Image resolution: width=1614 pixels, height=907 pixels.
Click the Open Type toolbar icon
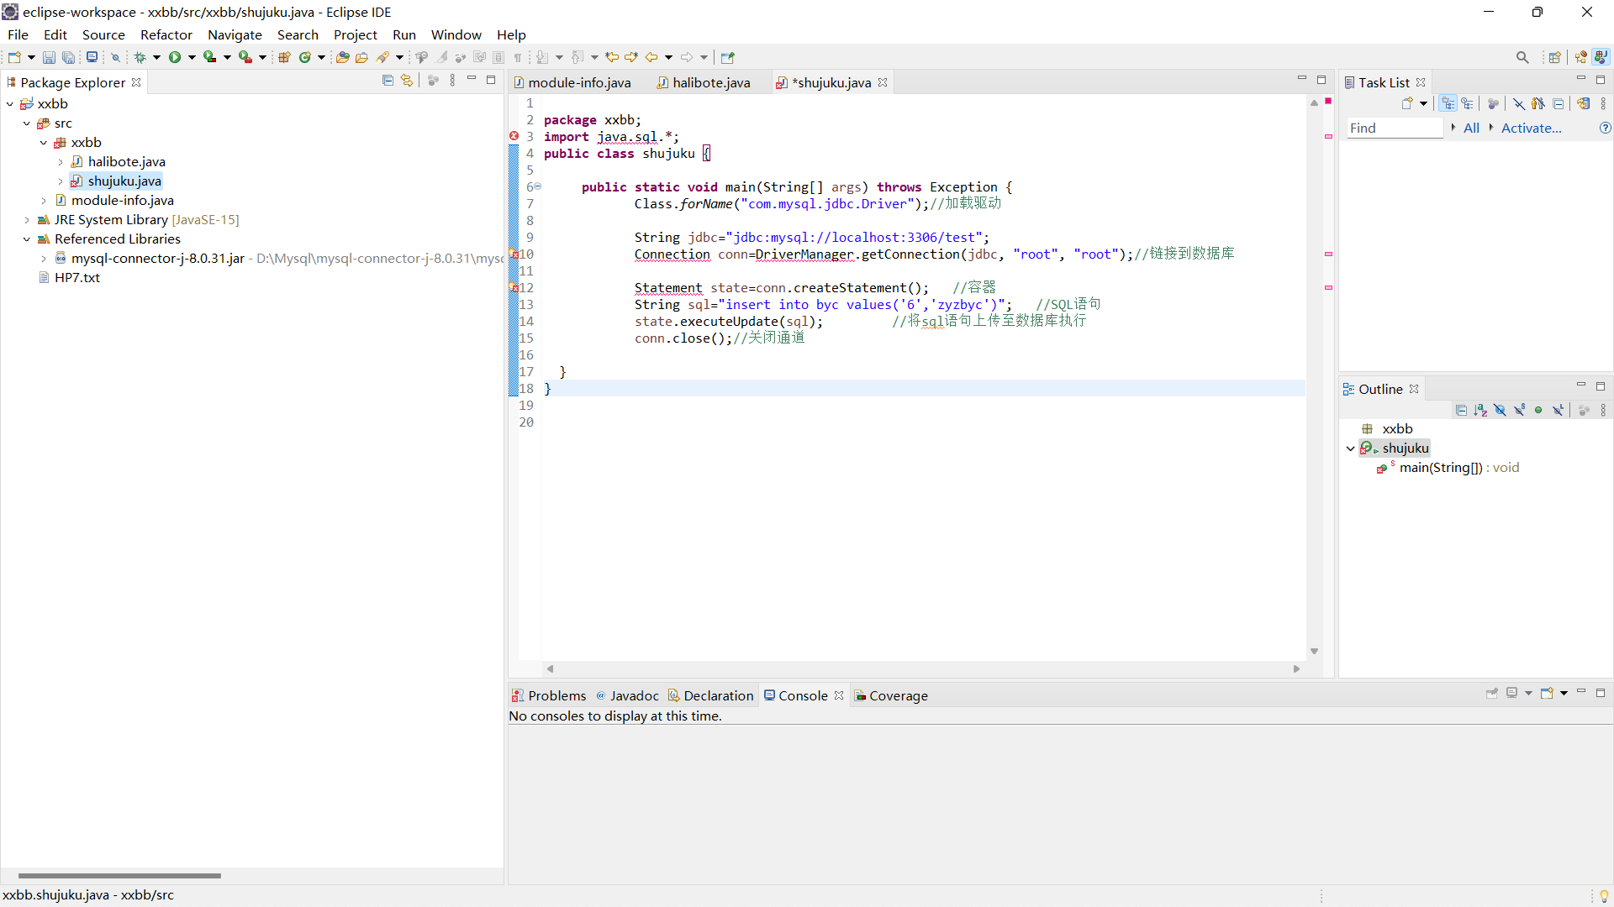point(342,57)
